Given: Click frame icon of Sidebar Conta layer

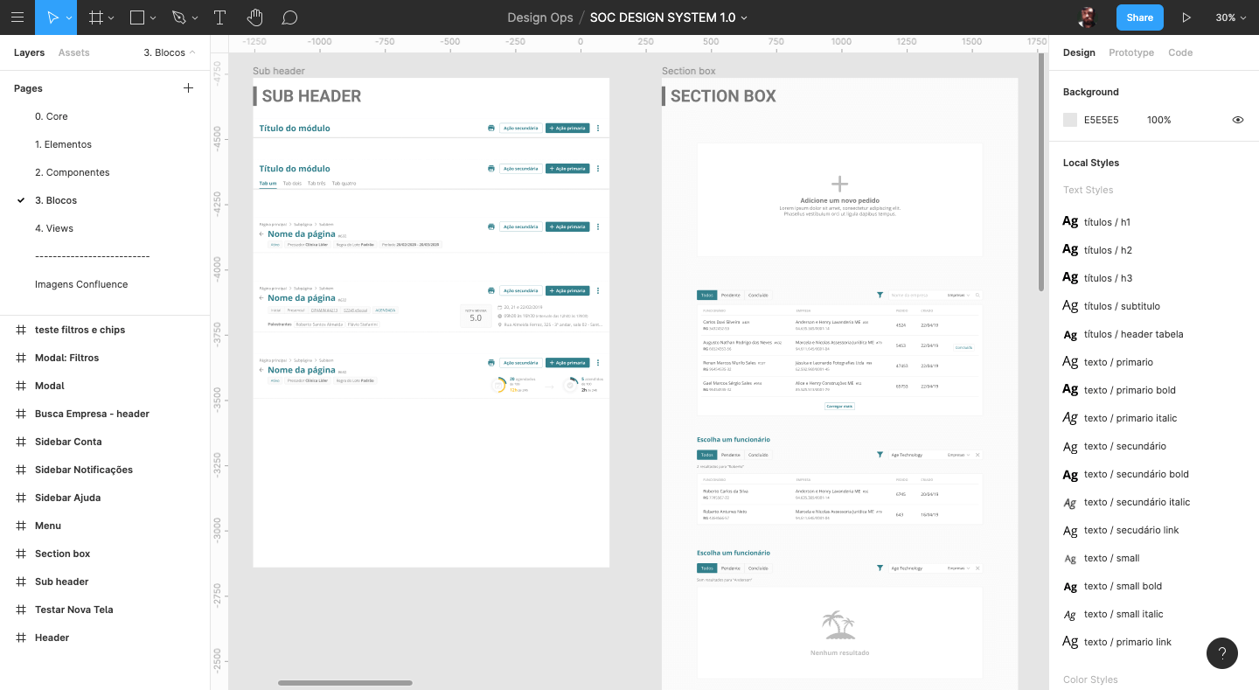Looking at the screenshot, I should (21, 442).
